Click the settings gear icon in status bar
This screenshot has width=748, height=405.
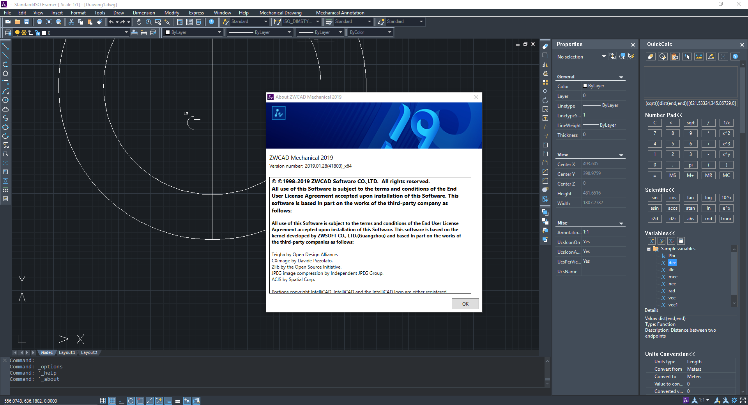[734, 400]
